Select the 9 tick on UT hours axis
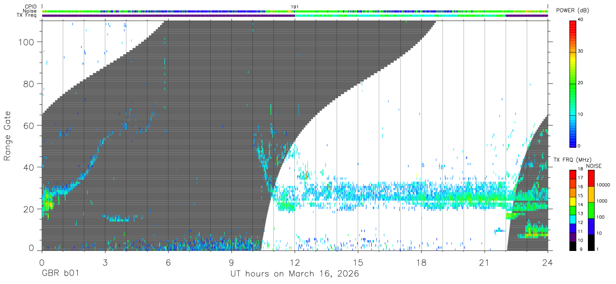This screenshot has height=284, width=616. [x=232, y=262]
